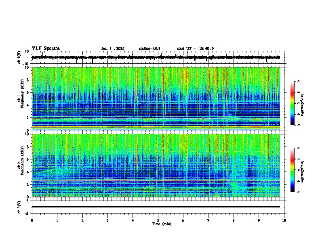The height and width of the screenshot is (247, 320).
Task: Select the "start UT = 18:40:0" label
Action: click(x=195, y=48)
